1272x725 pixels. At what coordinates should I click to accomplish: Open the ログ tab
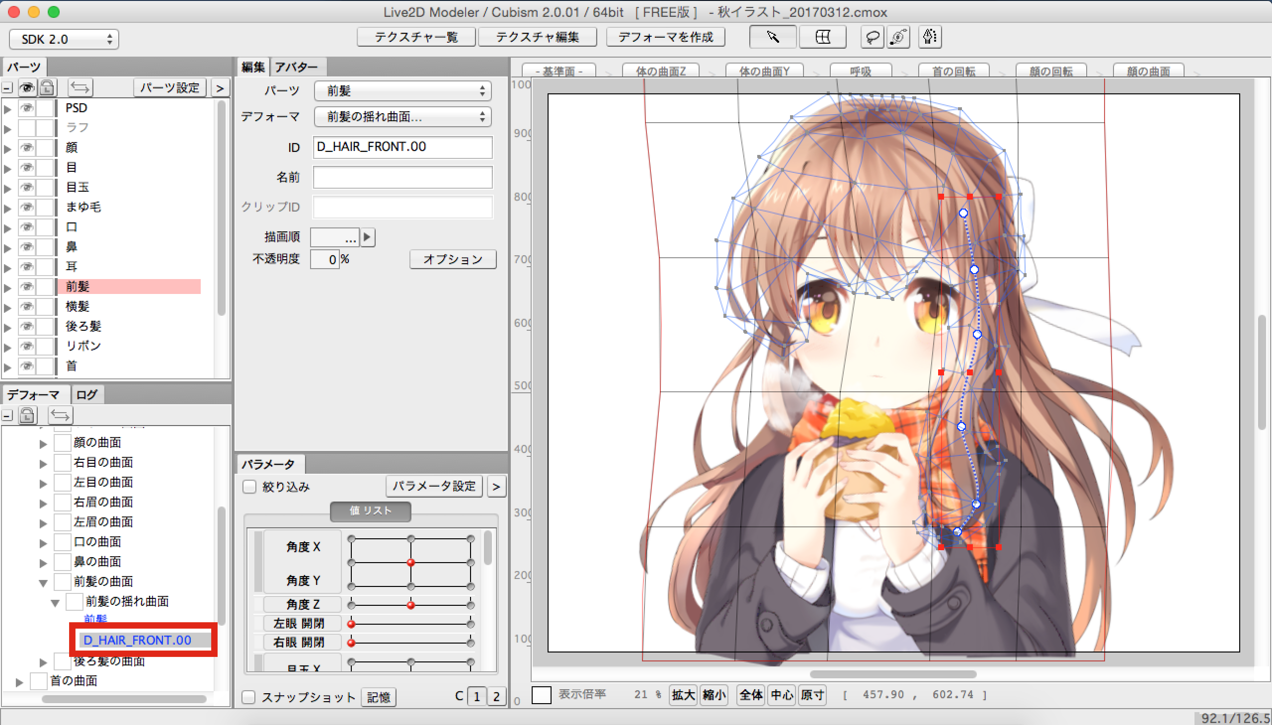click(86, 395)
